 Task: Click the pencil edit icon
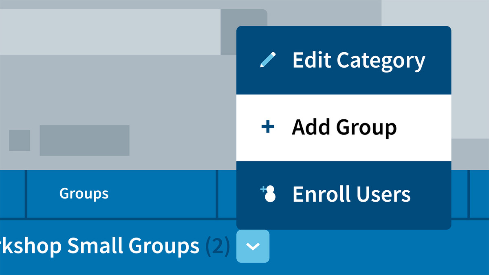tap(268, 60)
